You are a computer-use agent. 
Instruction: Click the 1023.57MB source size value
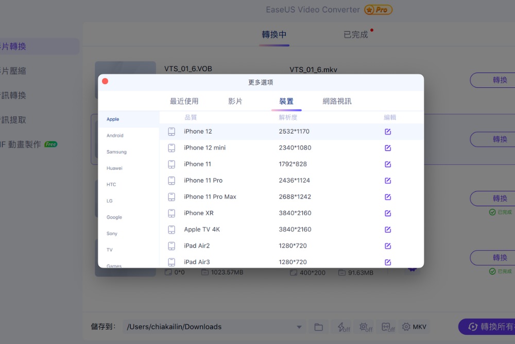click(227, 272)
